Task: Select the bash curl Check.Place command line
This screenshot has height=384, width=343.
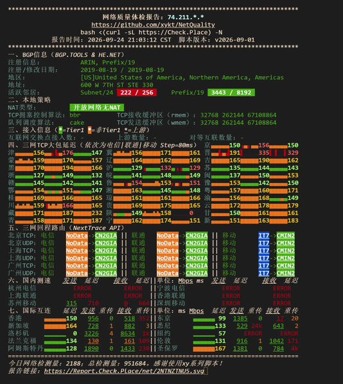Action: (x=152, y=32)
